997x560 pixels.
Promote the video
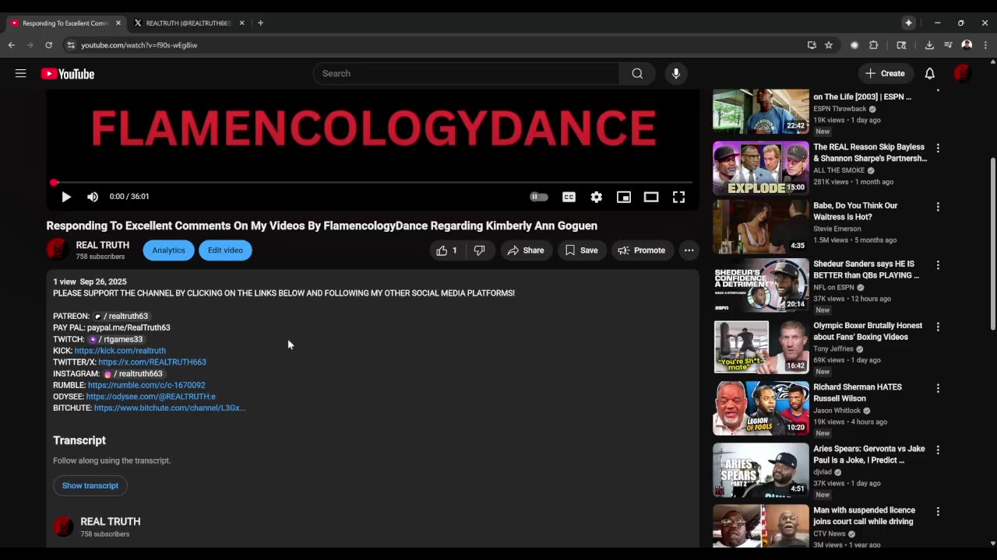[x=641, y=250]
